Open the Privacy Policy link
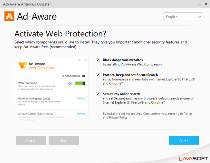 118,118
